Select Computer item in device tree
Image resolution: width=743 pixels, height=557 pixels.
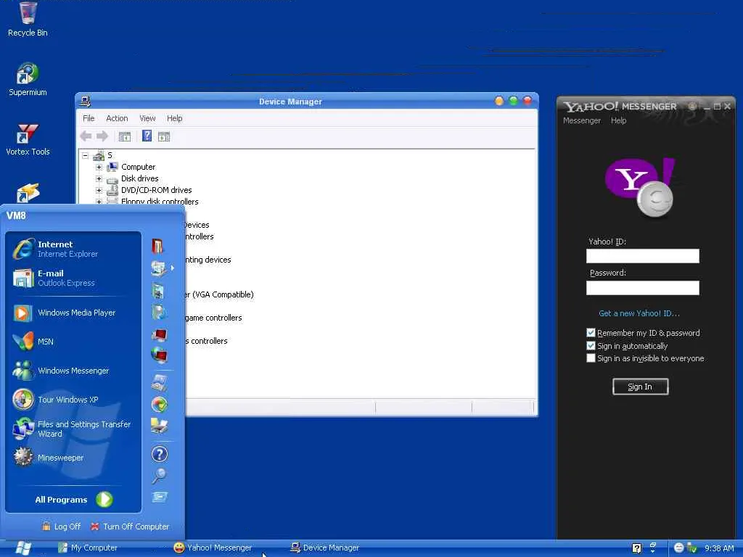(138, 167)
